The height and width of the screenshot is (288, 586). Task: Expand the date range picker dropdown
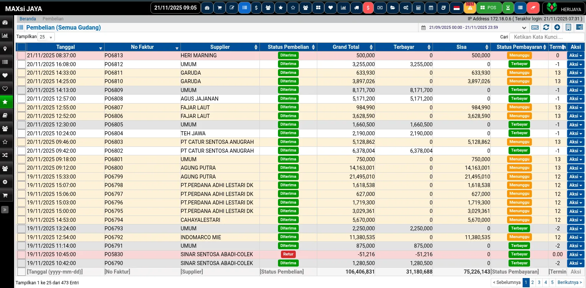tap(524, 28)
